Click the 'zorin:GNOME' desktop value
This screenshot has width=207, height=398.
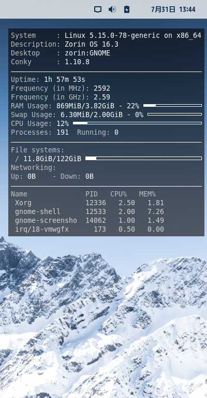point(87,53)
